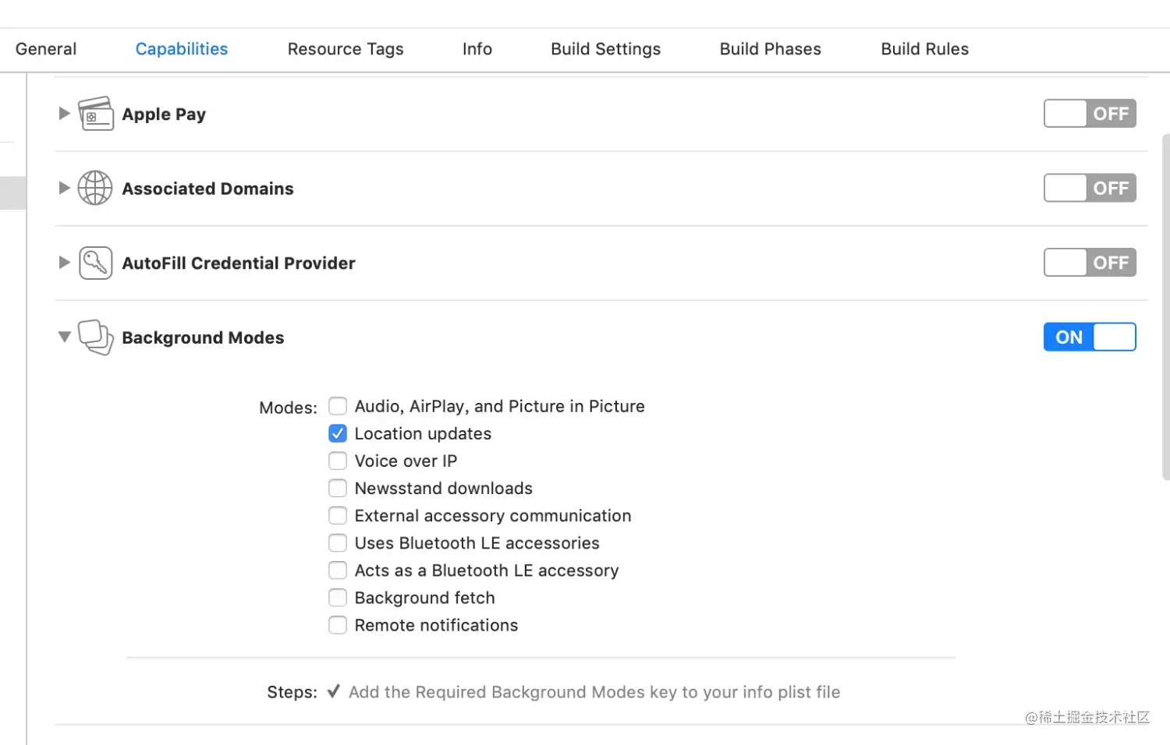1170x745 pixels.
Task: Collapse the Background Modes section
Action: 64,337
